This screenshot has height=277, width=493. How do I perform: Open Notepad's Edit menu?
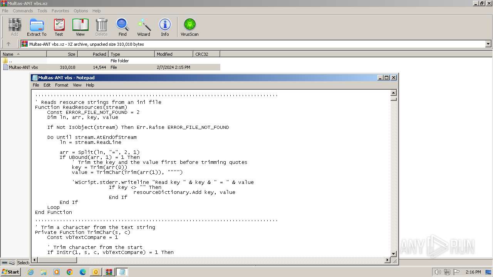pyautogui.click(x=47, y=85)
